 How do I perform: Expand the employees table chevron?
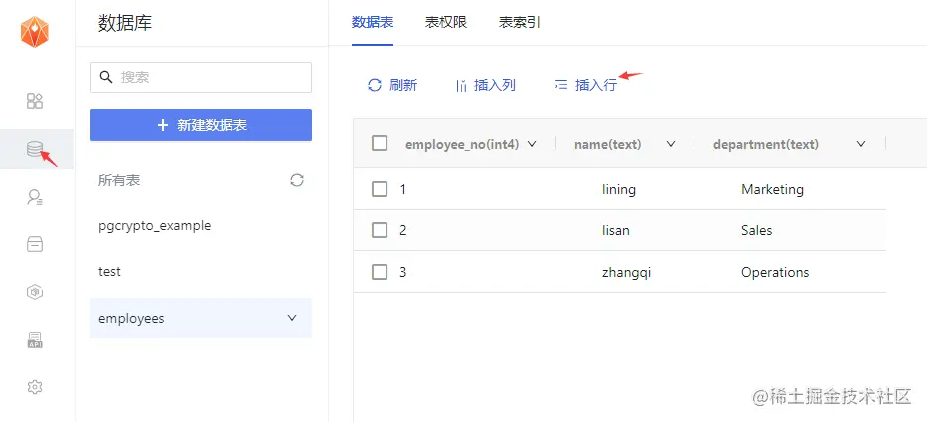(291, 318)
